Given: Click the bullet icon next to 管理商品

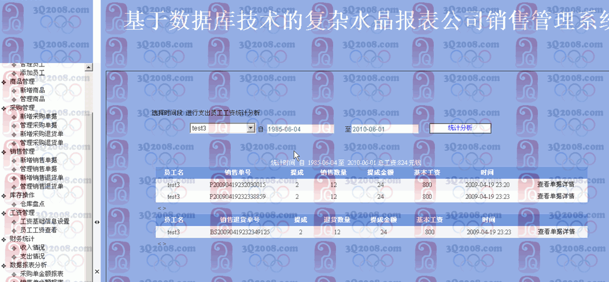Looking at the screenshot, I should tap(14, 99).
